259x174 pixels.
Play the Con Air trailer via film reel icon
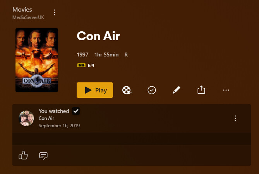point(127,90)
